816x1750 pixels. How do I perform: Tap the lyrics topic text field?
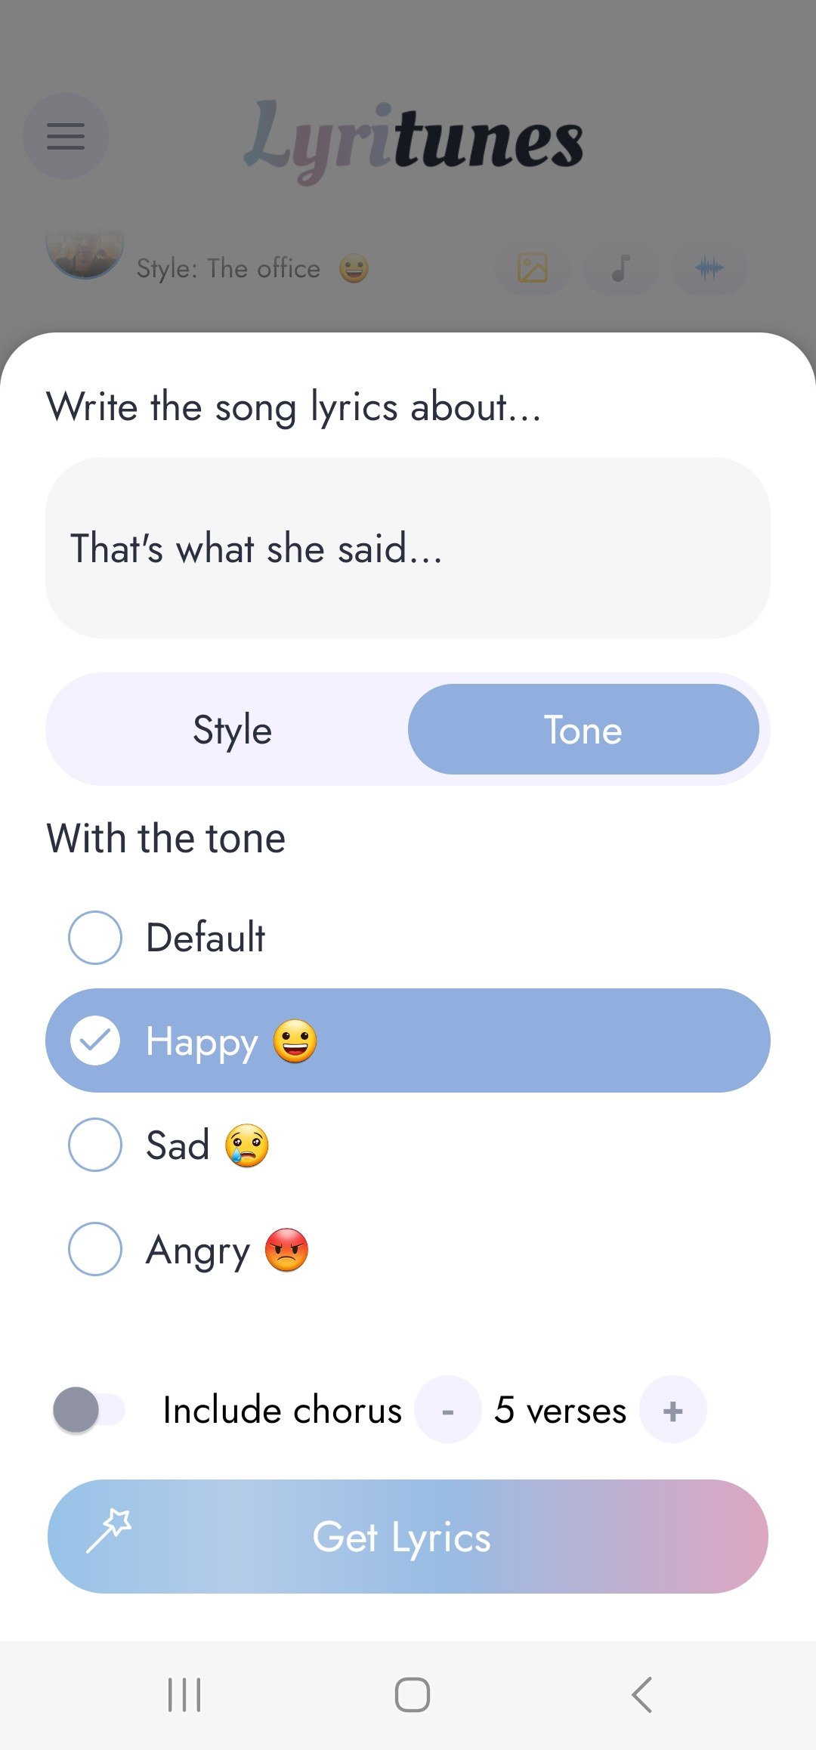408,548
